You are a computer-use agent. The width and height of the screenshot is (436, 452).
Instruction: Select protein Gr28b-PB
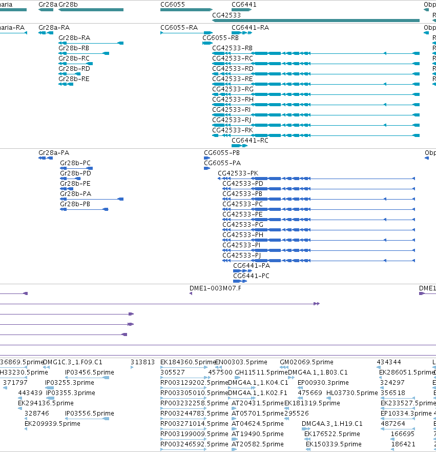click(x=84, y=209)
